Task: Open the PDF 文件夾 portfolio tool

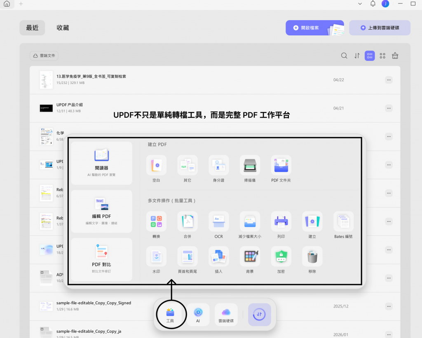Action: [281, 165]
